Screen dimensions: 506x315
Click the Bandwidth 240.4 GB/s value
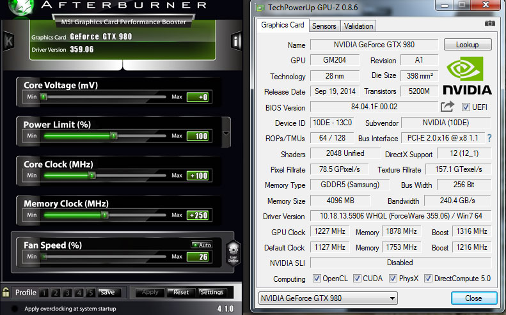(457, 201)
